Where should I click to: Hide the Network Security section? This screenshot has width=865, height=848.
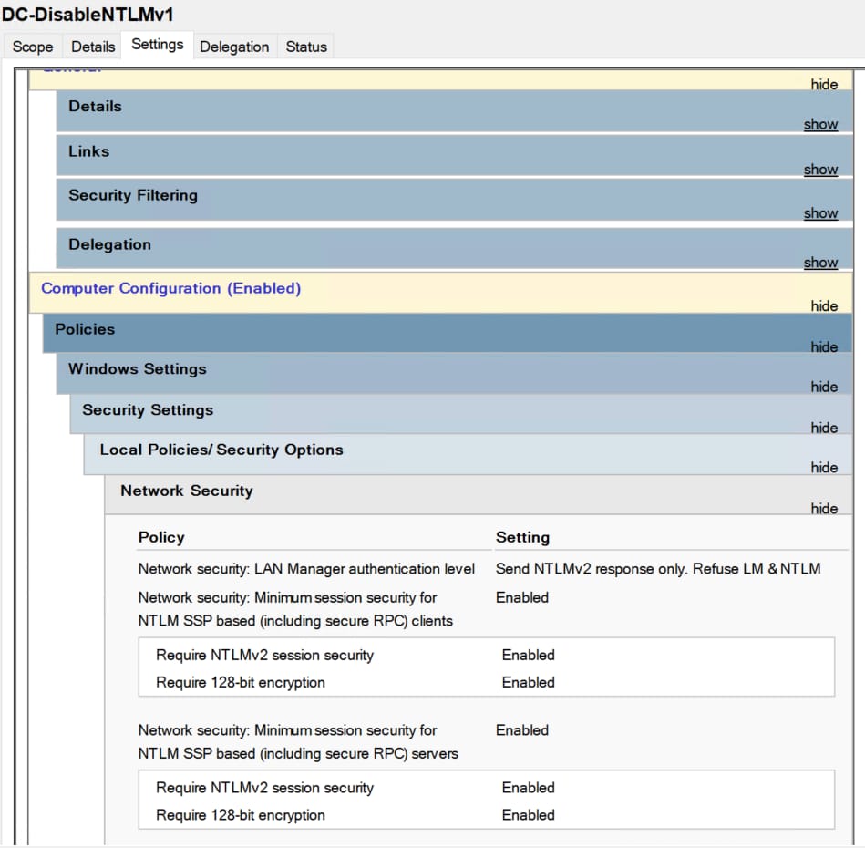click(824, 509)
